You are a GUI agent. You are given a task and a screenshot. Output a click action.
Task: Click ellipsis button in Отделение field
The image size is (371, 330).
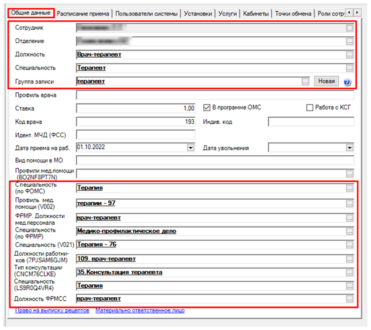(350, 42)
